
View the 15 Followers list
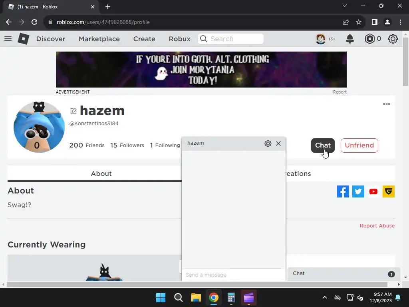tap(127, 145)
